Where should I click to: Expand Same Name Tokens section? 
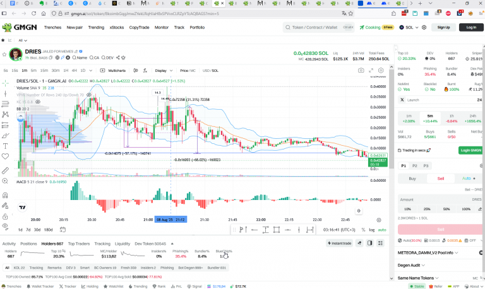pos(418,278)
